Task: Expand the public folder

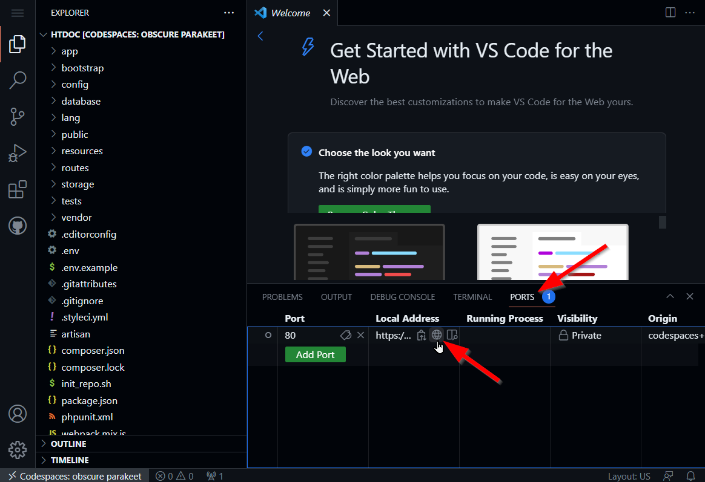Action: 141,134
